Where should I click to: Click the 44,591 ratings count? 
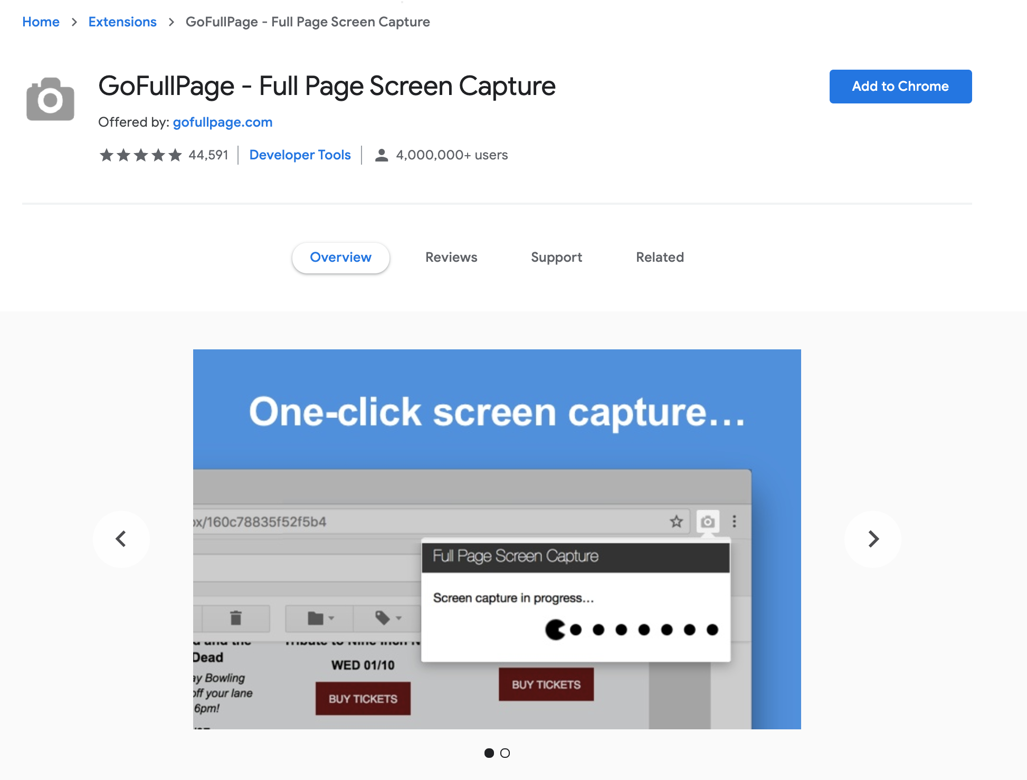(x=208, y=155)
